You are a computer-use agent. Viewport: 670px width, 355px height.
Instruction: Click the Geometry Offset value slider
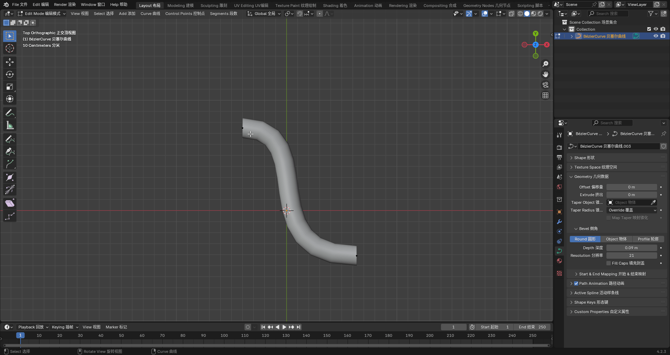(x=632, y=187)
